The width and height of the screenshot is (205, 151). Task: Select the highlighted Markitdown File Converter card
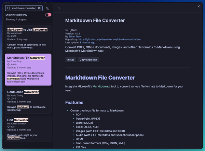pos(28,69)
